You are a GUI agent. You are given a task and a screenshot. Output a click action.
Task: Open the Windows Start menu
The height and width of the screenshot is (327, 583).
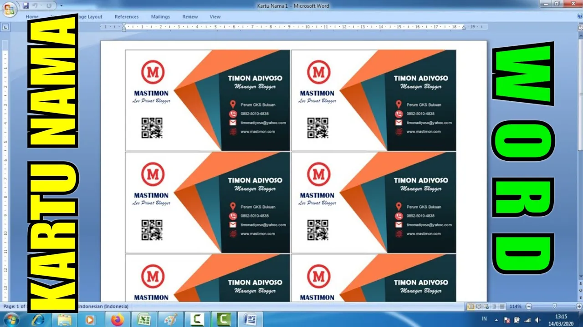click(11, 320)
